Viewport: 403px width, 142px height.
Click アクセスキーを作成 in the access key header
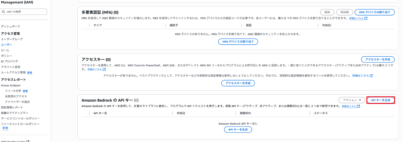click(x=377, y=59)
